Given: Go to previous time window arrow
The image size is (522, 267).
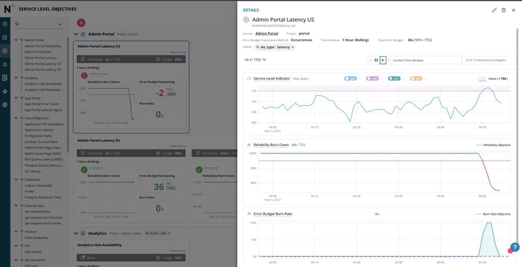Looking at the screenshot, I should pos(371,60).
